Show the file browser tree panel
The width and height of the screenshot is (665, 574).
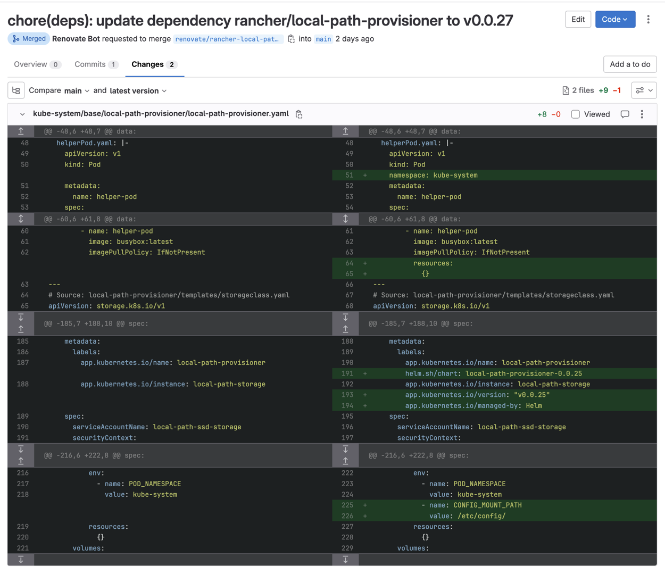click(16, 90)
